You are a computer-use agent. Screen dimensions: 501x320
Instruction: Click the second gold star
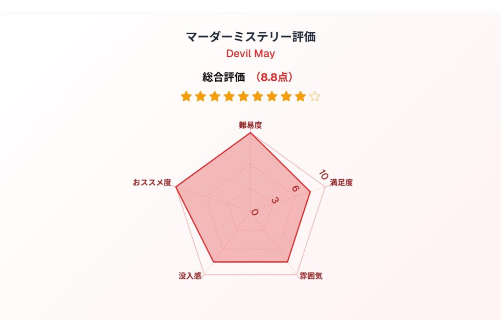click(x=200, y=96)
